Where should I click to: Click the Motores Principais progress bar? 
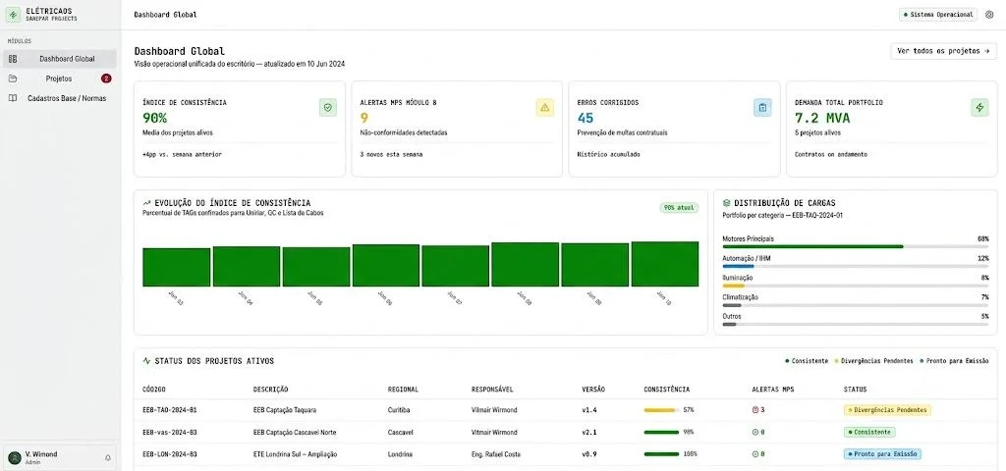pyautogui.click(x=856, y=246)
